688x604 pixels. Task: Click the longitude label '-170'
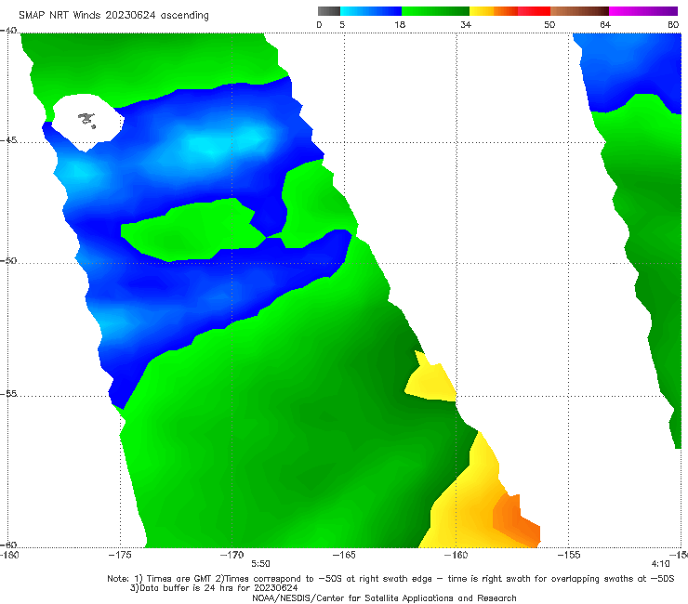click(232, 555)
